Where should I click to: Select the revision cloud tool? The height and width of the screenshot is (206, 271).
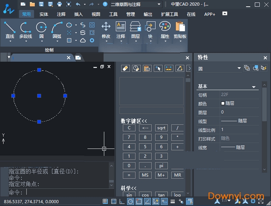point(83,40)
